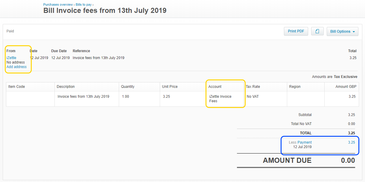Click the Amount GBP column header
The height and width of the screenshot is (182, 365).
click(x=346, y=87)
